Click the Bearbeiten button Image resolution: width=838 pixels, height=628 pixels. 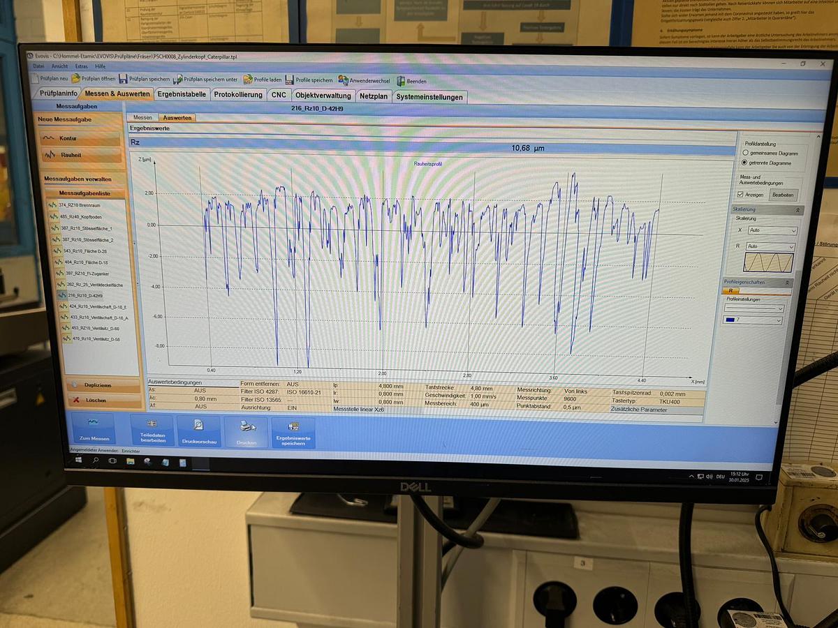[783, 195]
